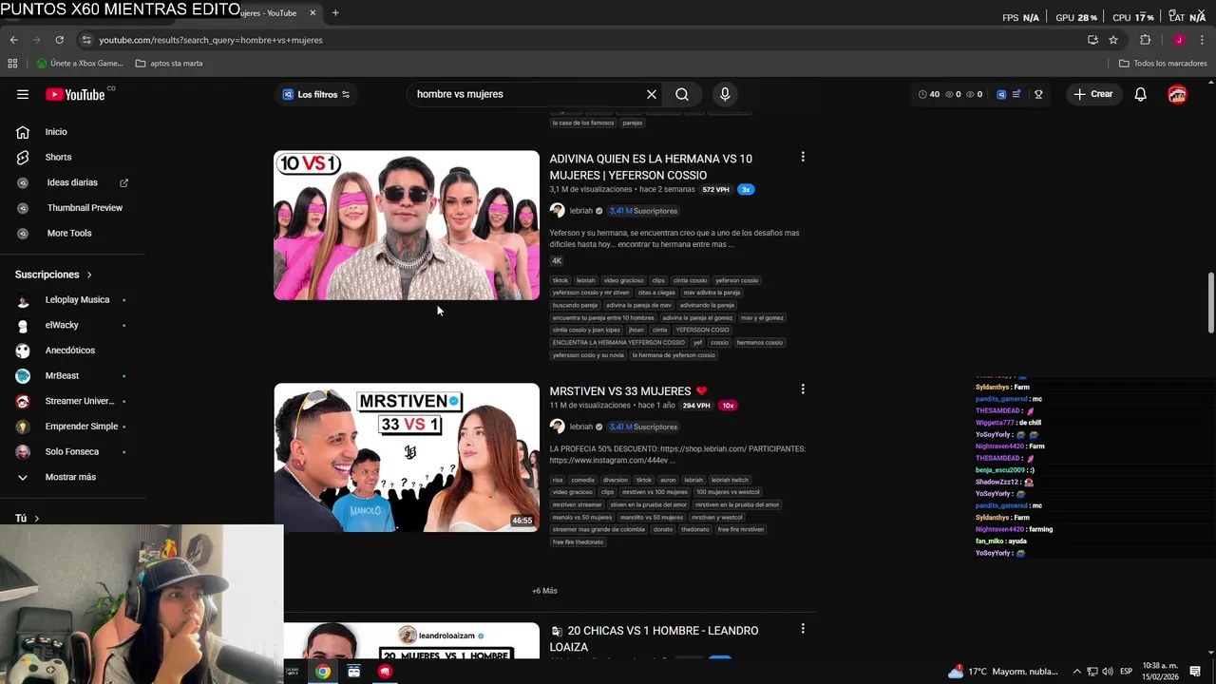Expand the Tú section
Viewport: 1216px width, 684px height.
(x=28, y=519)
